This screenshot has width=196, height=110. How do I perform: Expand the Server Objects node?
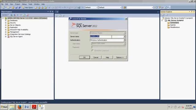tap(6, 25)
